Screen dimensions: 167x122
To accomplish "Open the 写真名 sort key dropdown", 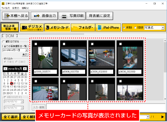I will [163, 27].
